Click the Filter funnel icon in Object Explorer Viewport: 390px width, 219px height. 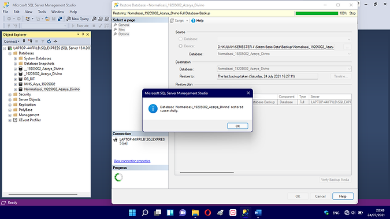(x=43, y=41)
